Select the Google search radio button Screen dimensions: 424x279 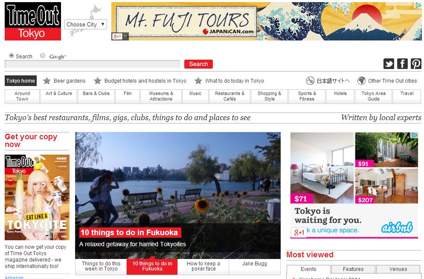click(43, 55)
